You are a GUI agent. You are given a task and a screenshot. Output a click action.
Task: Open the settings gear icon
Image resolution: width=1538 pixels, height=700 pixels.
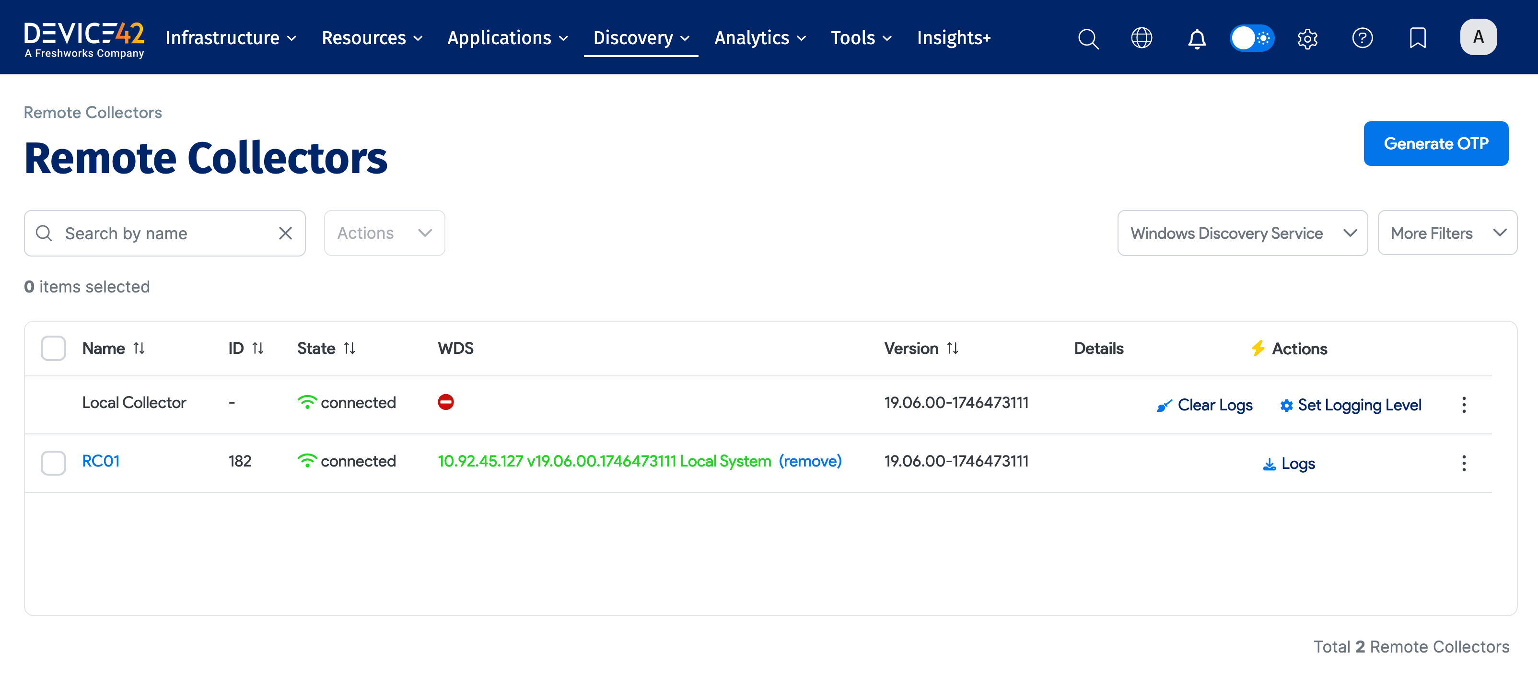[1307, 37]
